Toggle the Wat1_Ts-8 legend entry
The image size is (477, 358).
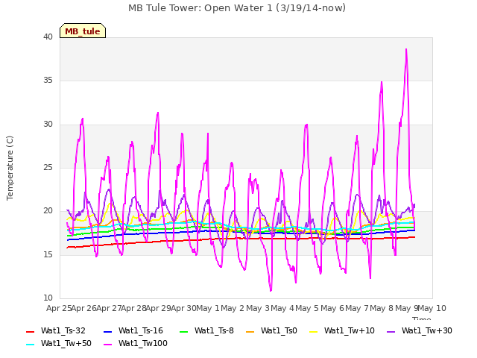(206, 330)
